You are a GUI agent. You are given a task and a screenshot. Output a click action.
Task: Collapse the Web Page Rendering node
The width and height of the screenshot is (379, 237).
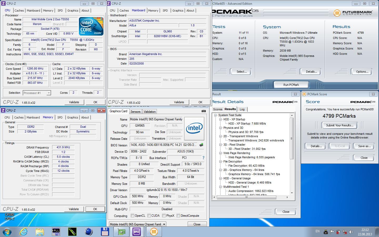pos(221,153)
